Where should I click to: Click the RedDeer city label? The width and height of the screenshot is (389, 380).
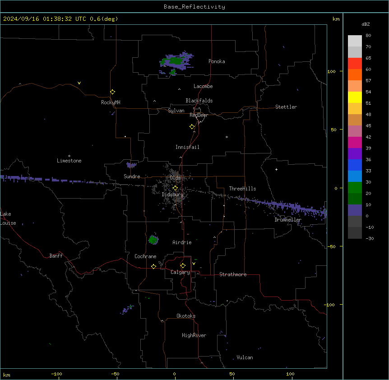[x=199, y=115]
